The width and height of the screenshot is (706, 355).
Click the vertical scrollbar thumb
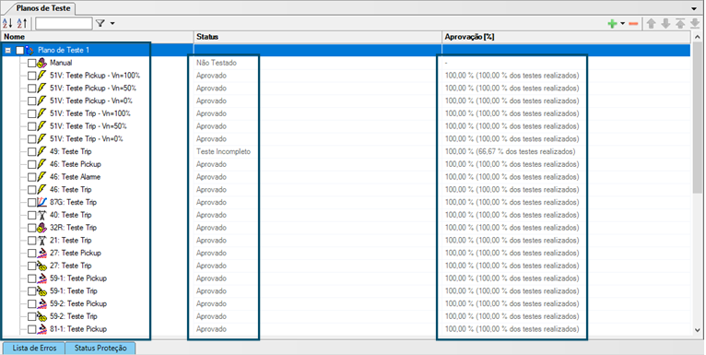(x=698, y=119)
